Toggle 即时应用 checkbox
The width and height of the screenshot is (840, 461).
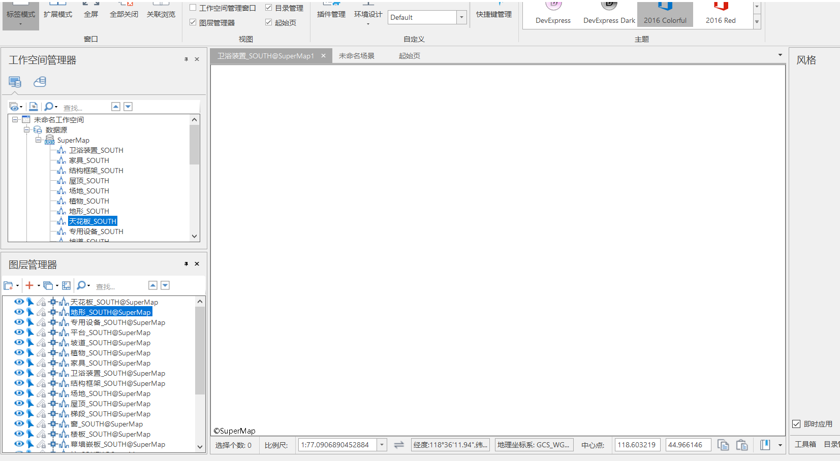point(796,424)
